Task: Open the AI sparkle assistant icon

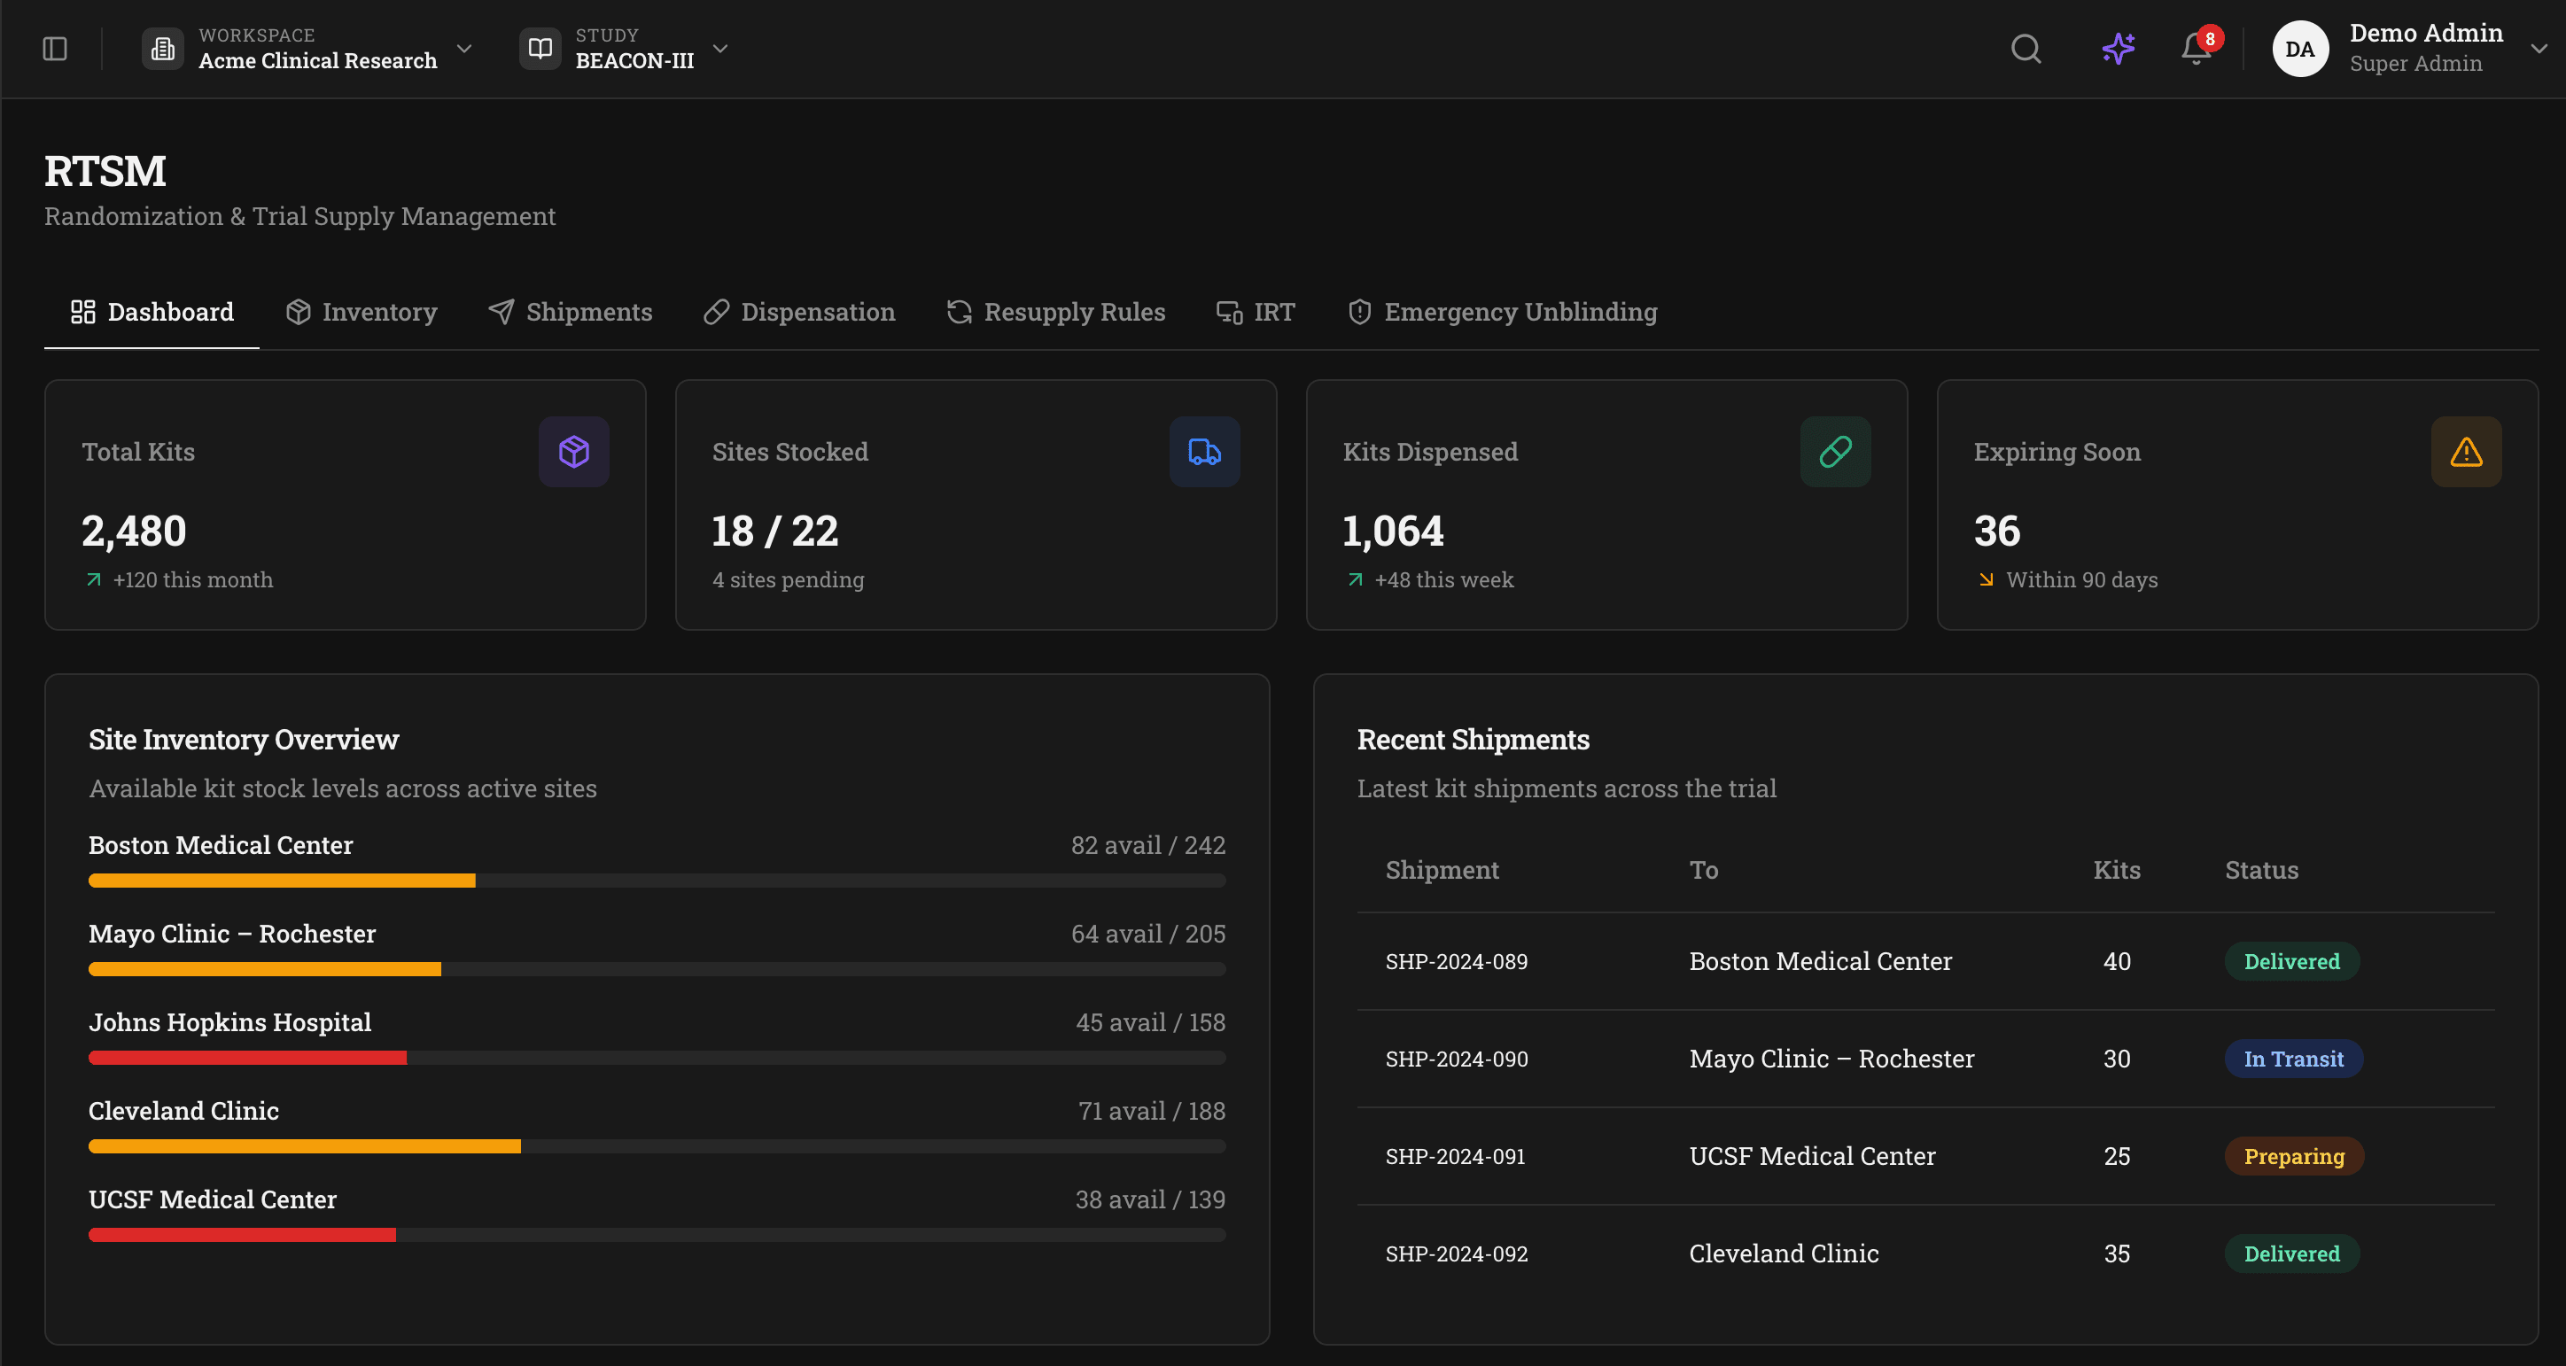Action: [x=2119, y=49]
